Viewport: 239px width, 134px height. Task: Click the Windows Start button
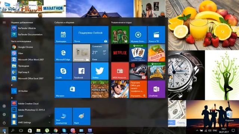[4, 131]
